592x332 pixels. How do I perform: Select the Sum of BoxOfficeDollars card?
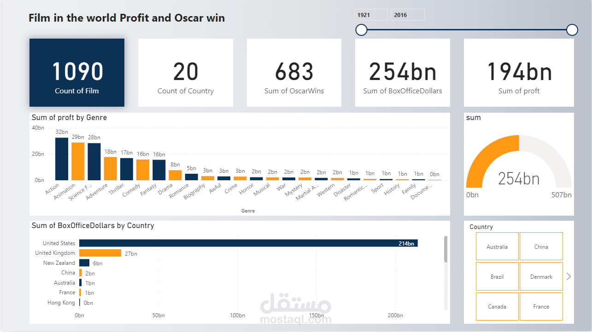pyautogui.click(x=403, y=73)
